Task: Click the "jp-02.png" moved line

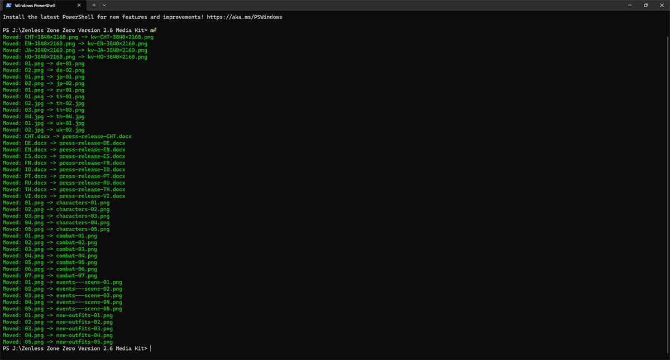Action: click(x=44, y=83)
